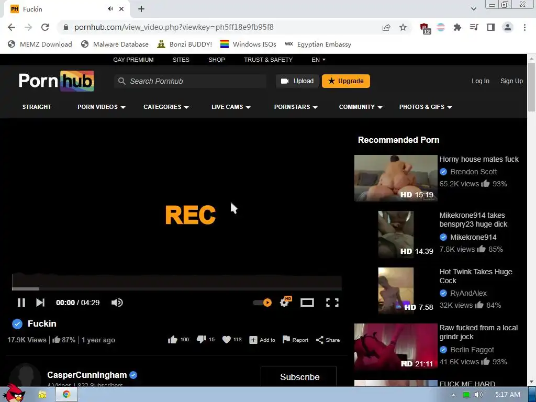
Task: Open the RyAndAlex uploader link
Action: tap(468, 293)
